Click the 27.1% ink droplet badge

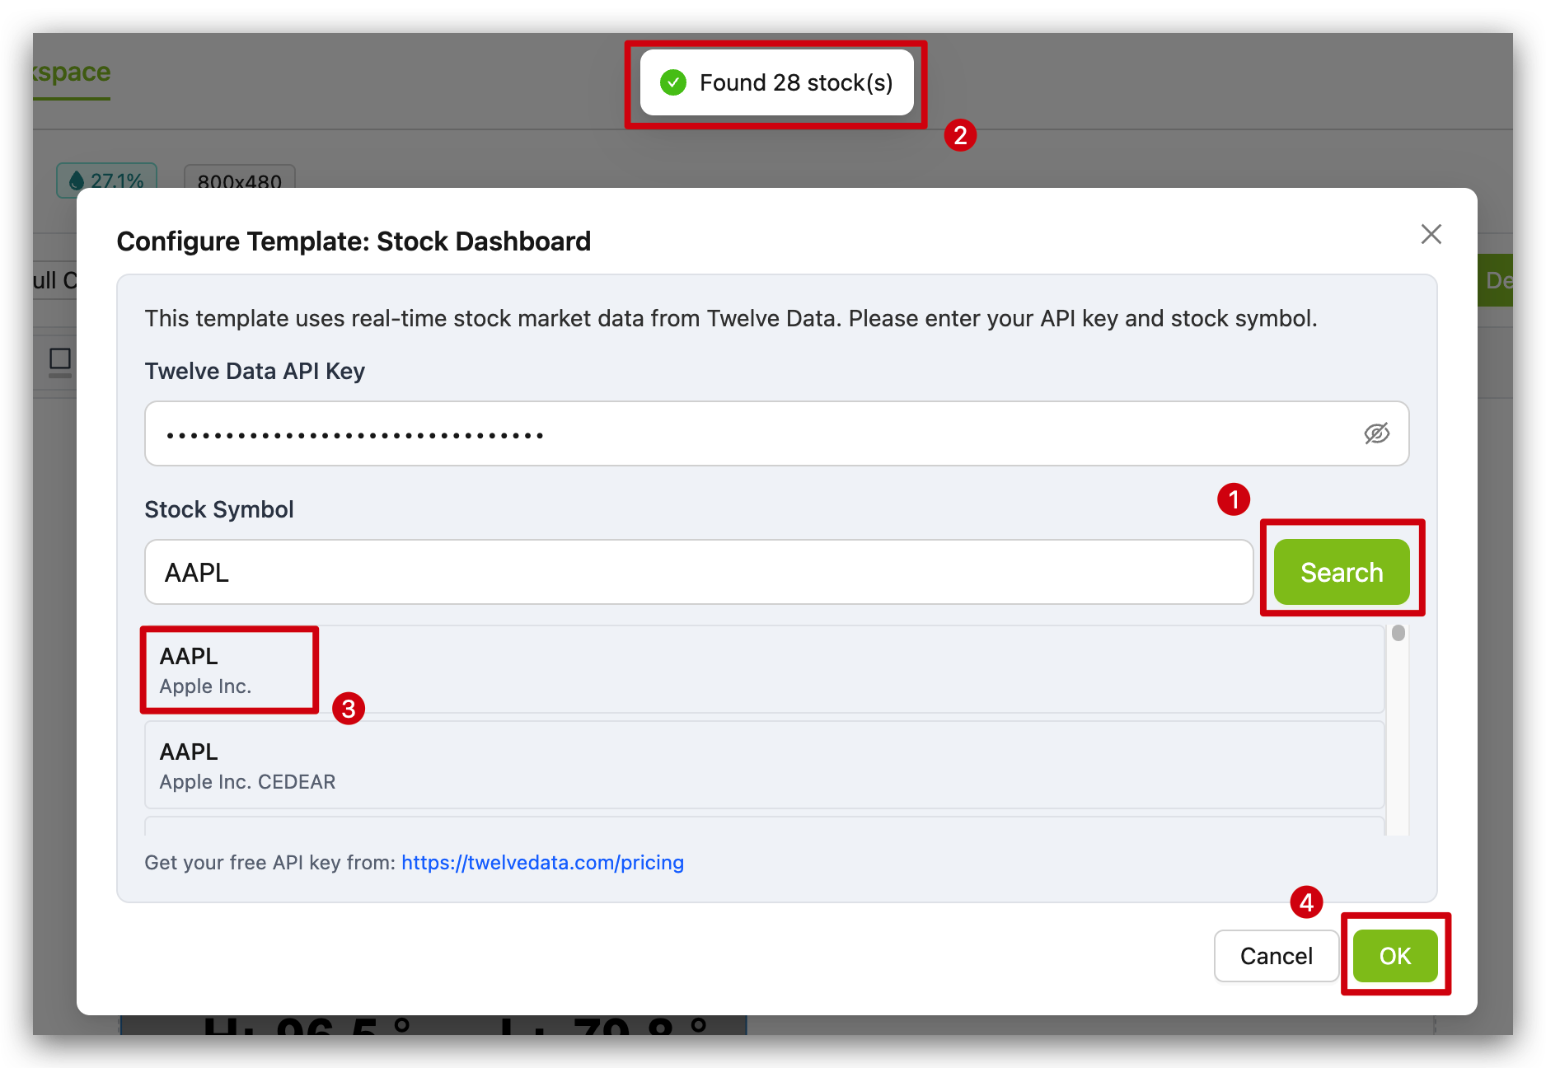[x=107, y=180]
